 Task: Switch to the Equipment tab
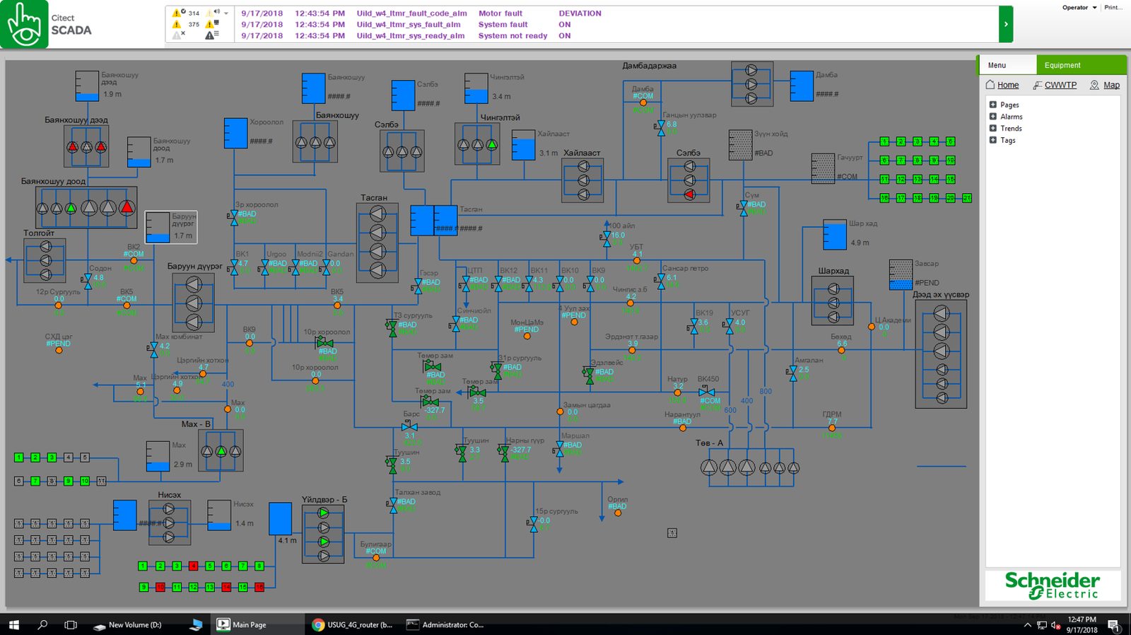pos(1082,65)
